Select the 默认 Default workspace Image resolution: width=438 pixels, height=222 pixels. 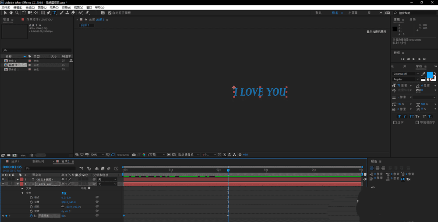coord(318,13)
